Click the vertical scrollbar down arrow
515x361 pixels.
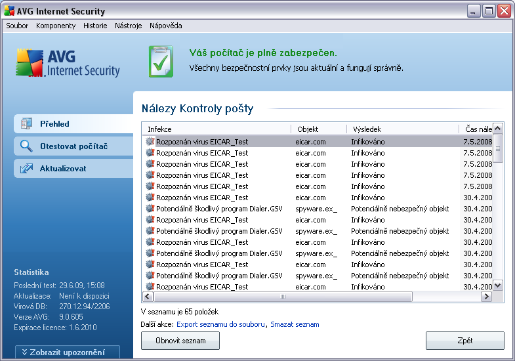(x=498, y=286)
